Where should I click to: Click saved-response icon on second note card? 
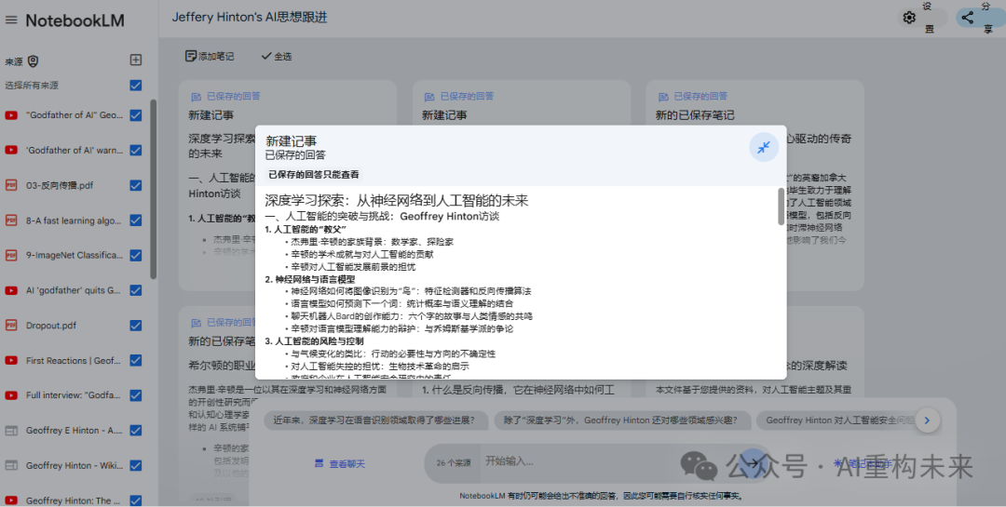429,97
